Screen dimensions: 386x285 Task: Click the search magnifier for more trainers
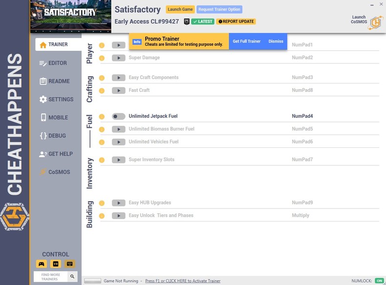click(72, 276)
